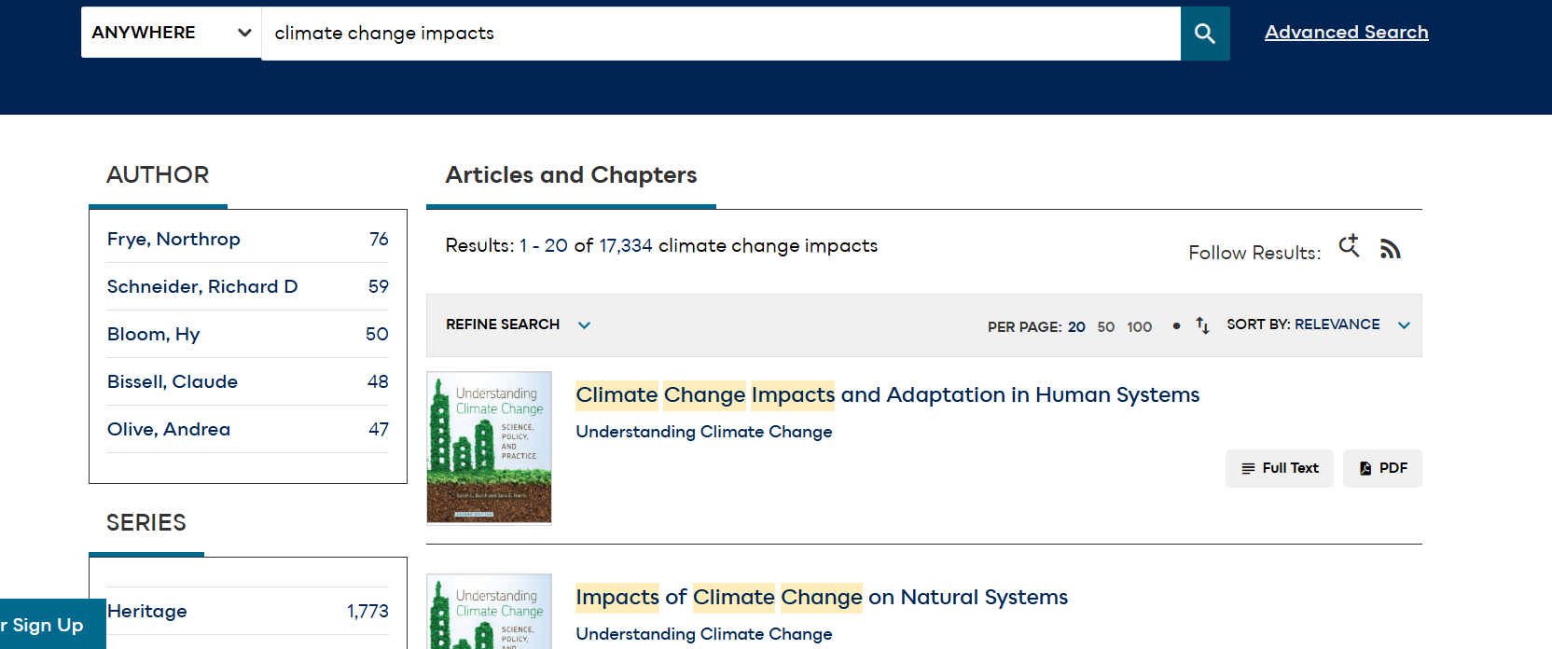Open the ANYWHERE search scope dropdown
1552x649 pixels.
(x=171, y=33)
